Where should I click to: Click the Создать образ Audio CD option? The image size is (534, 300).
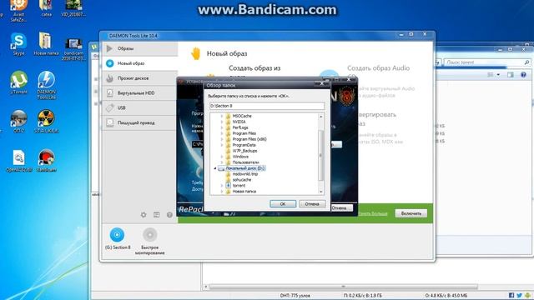point(378,72)
